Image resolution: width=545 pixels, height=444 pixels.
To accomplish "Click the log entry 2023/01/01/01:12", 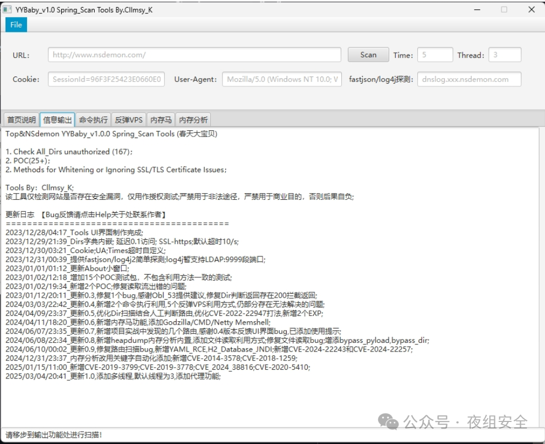I will tap(67, 268).
